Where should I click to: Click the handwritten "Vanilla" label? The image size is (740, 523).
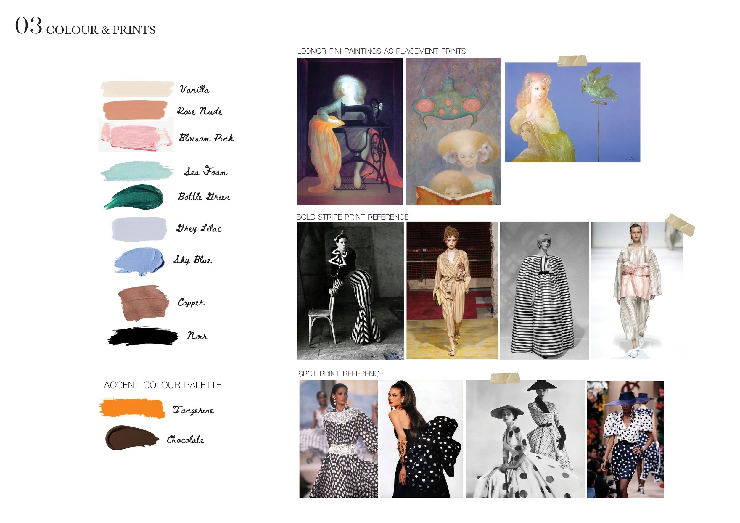click(195, 89)
